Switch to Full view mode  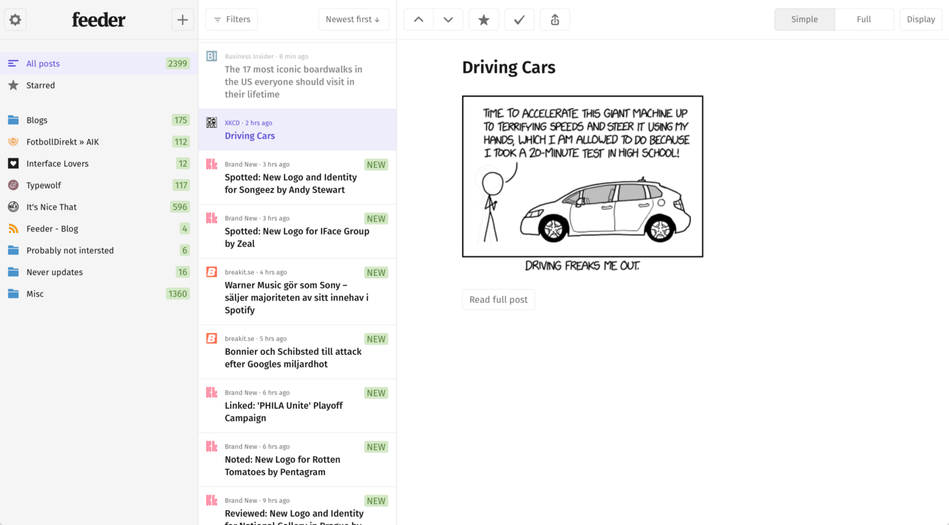coord(864,20)
